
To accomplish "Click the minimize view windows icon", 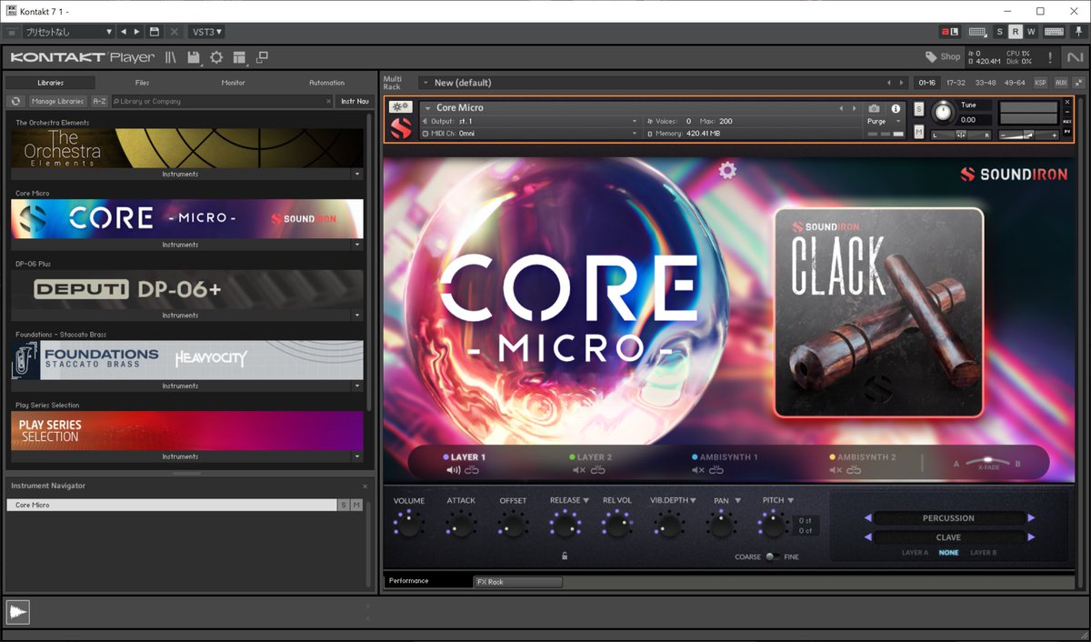I will coord(262,57).
